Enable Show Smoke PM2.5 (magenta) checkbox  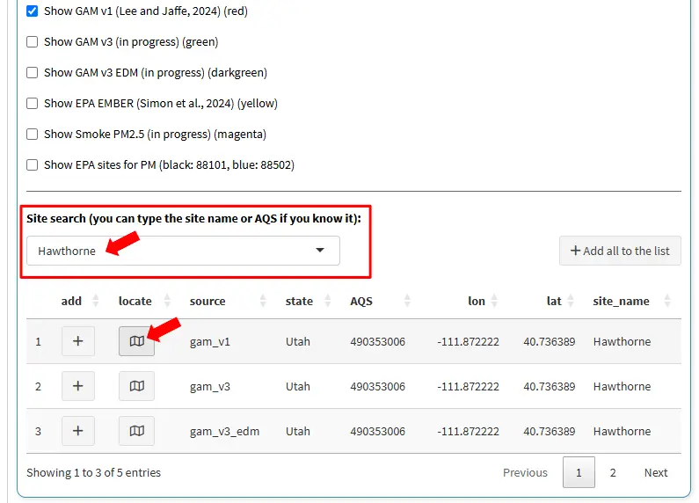(33, 134)
